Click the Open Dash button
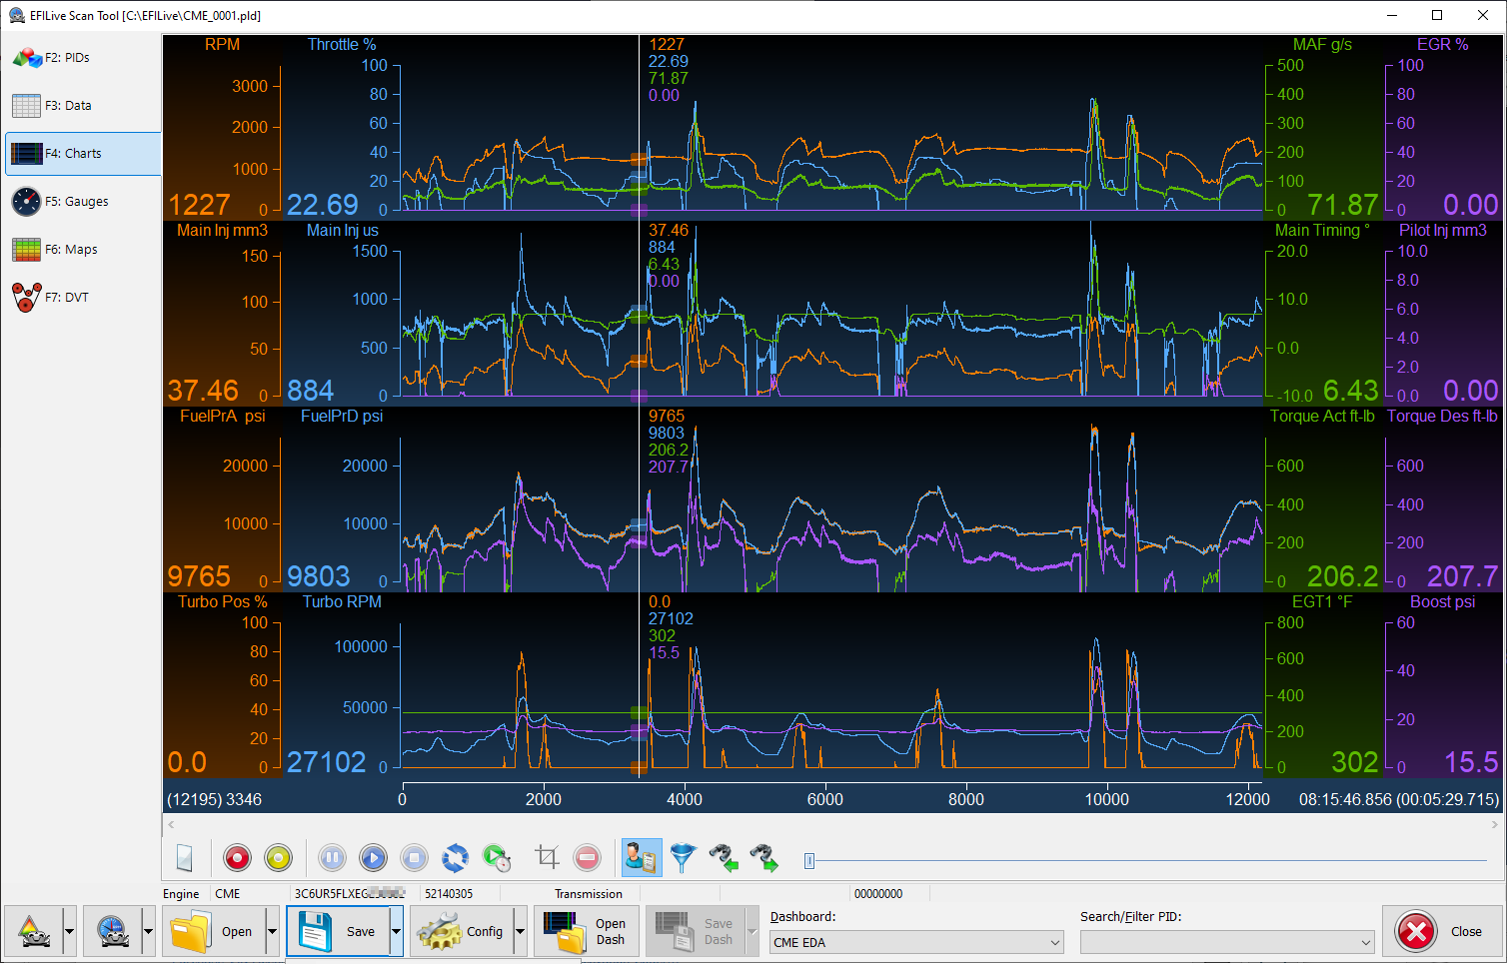The width and height of the screenshot is (1507, 964). point(587,931)
